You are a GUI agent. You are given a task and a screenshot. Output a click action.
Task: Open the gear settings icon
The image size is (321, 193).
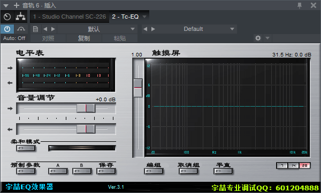coord(258,38)
